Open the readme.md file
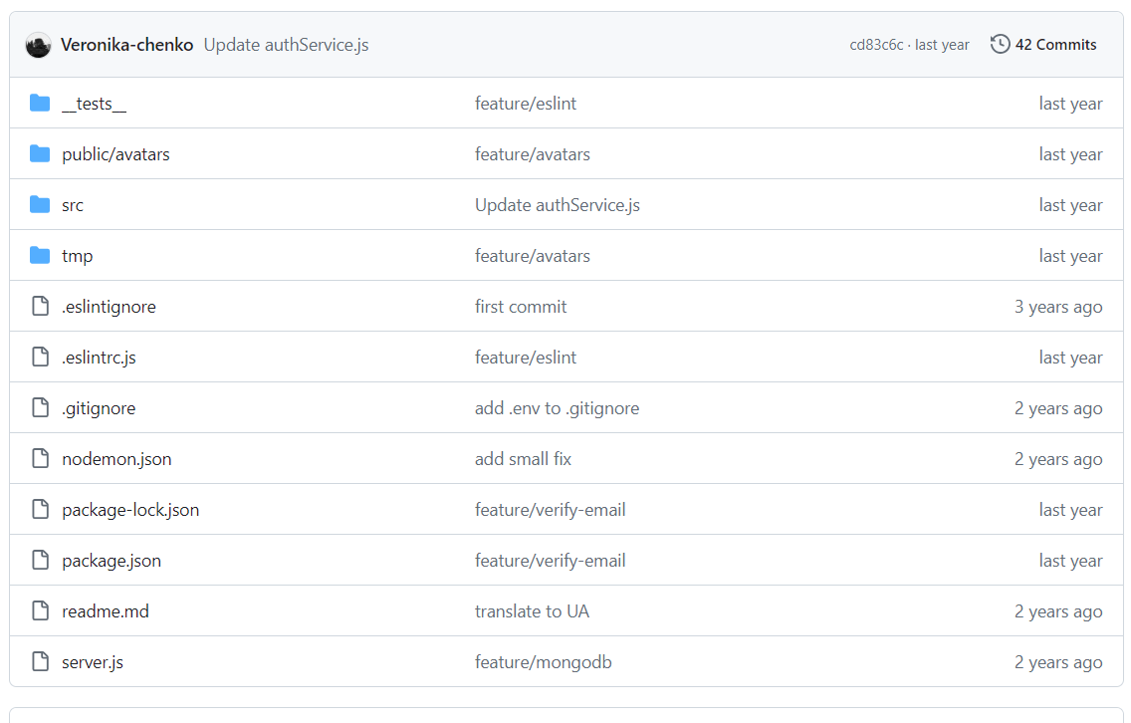1131x723 pixels. point(105,610)
